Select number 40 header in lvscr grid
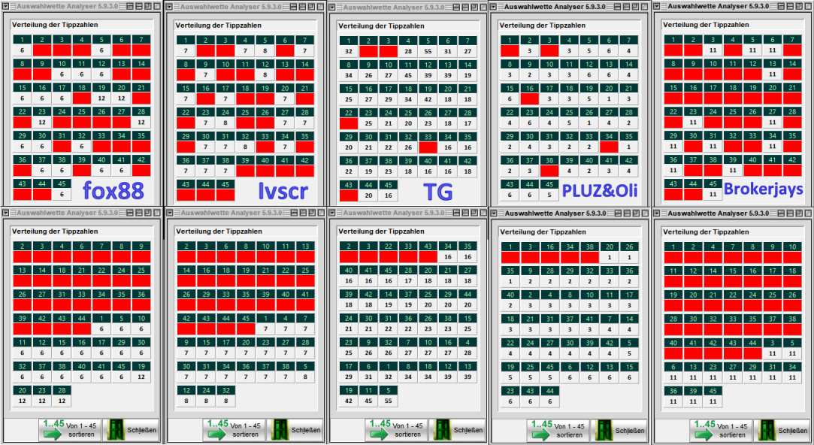 click(x=264, y=160)
